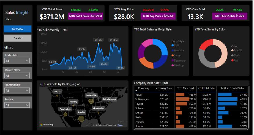Expand the Body Style filter dropdown

17,61
